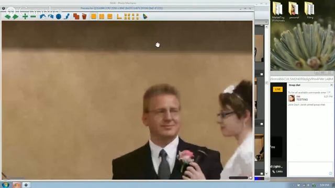Click the red trash delete icon
The image size is (335, 188).
tap(84, 16)
